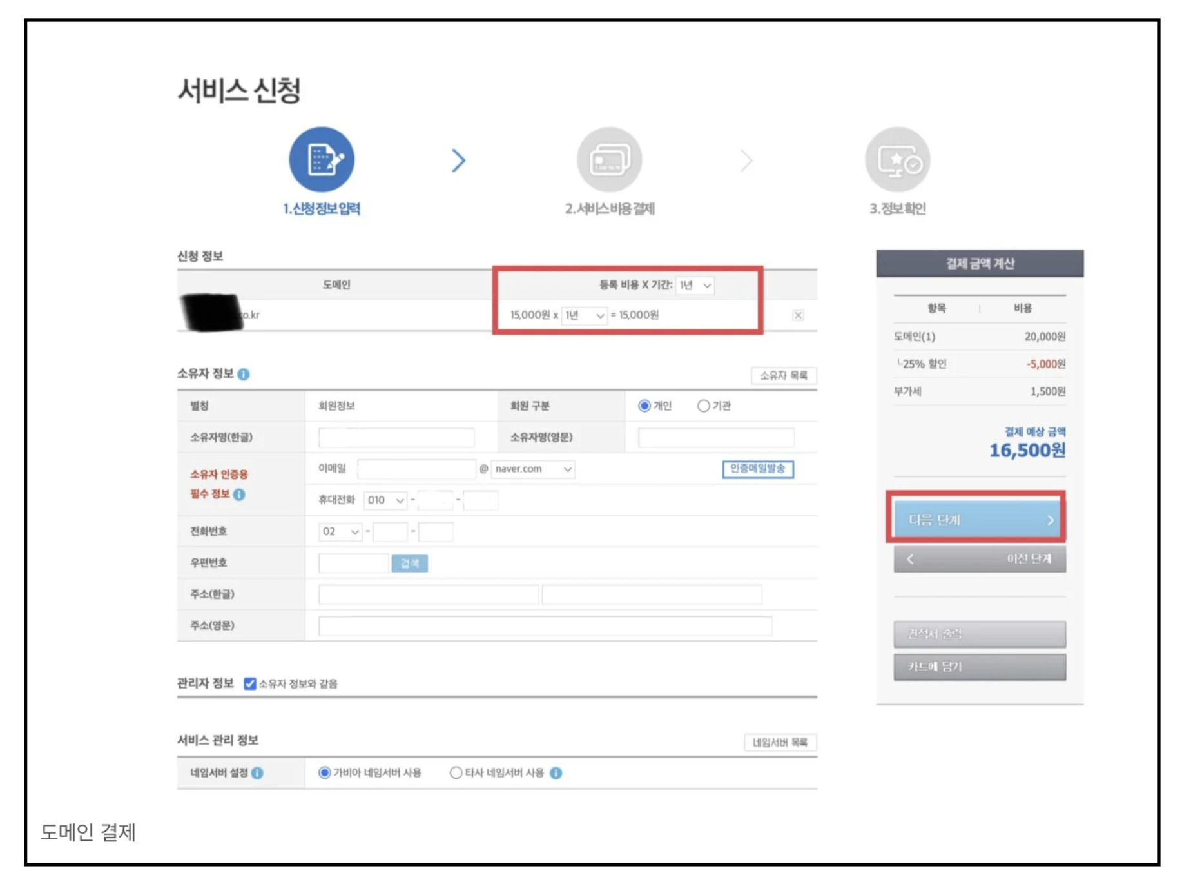Click the 휴대전화 last number field
Screen dimensions: 1182x882
tap(481, 500)
